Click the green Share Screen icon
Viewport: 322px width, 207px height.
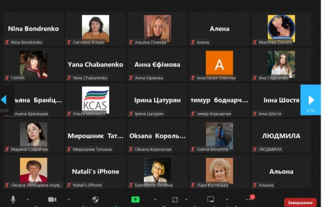(x=136, y=199)
